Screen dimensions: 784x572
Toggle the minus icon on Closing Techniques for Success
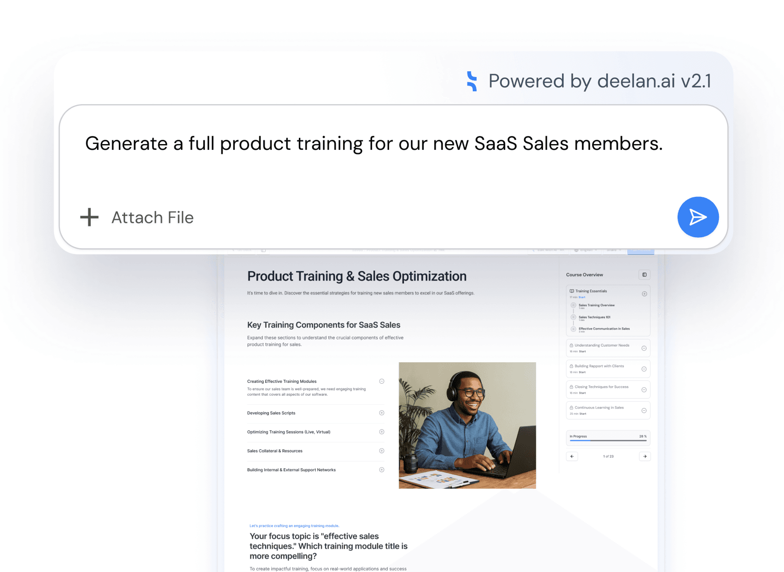click(644, 390)
